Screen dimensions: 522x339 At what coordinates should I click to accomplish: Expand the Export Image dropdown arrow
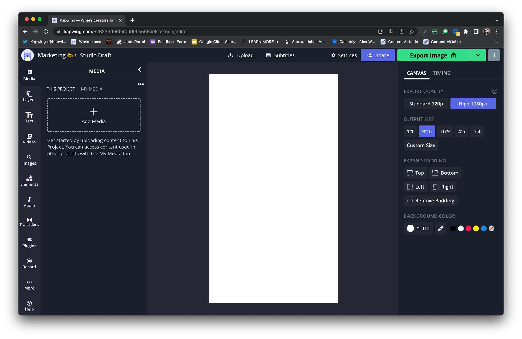click(478, 55)
